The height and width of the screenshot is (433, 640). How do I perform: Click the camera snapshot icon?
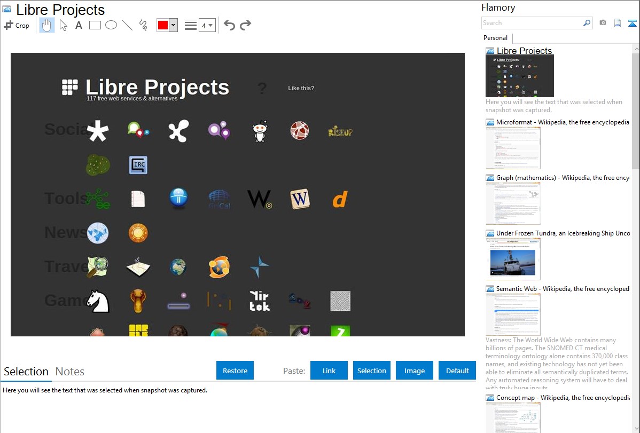pos(603,23)
